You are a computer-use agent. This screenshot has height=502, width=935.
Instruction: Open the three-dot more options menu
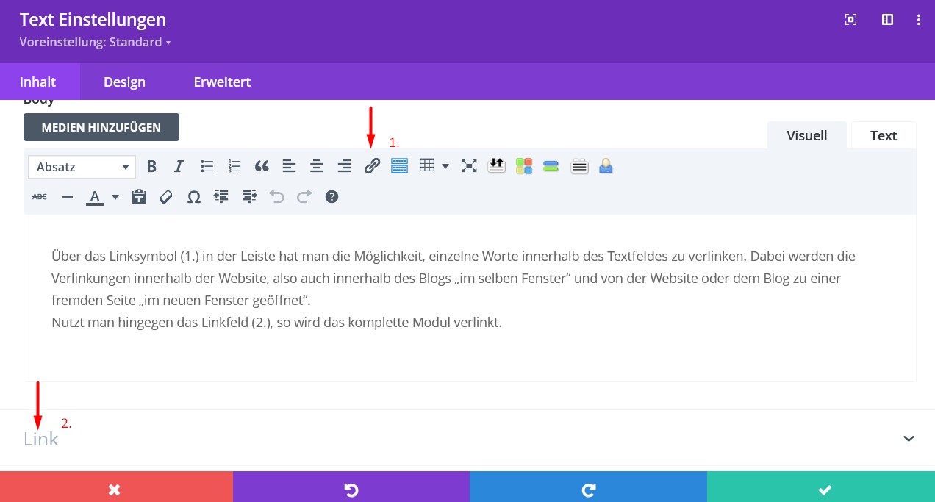pos(919,20)
